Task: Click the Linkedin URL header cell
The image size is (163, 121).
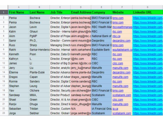Action: 148,12
